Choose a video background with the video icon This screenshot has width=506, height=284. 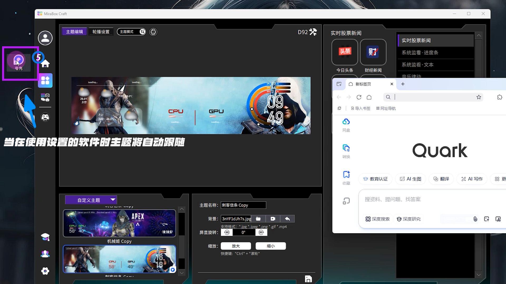[x=273, y=219]
